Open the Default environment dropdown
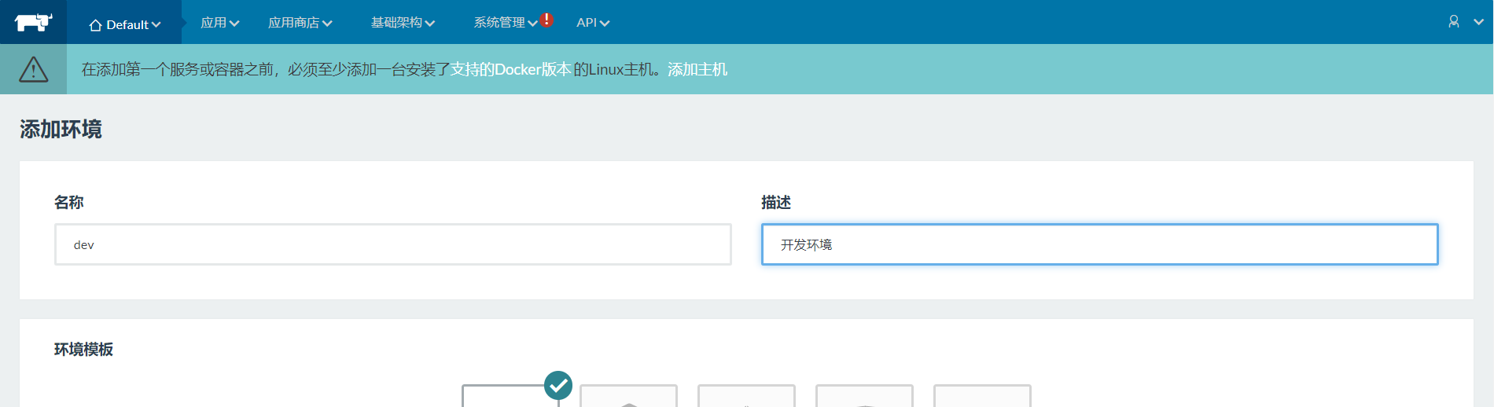 pos(126,24)
